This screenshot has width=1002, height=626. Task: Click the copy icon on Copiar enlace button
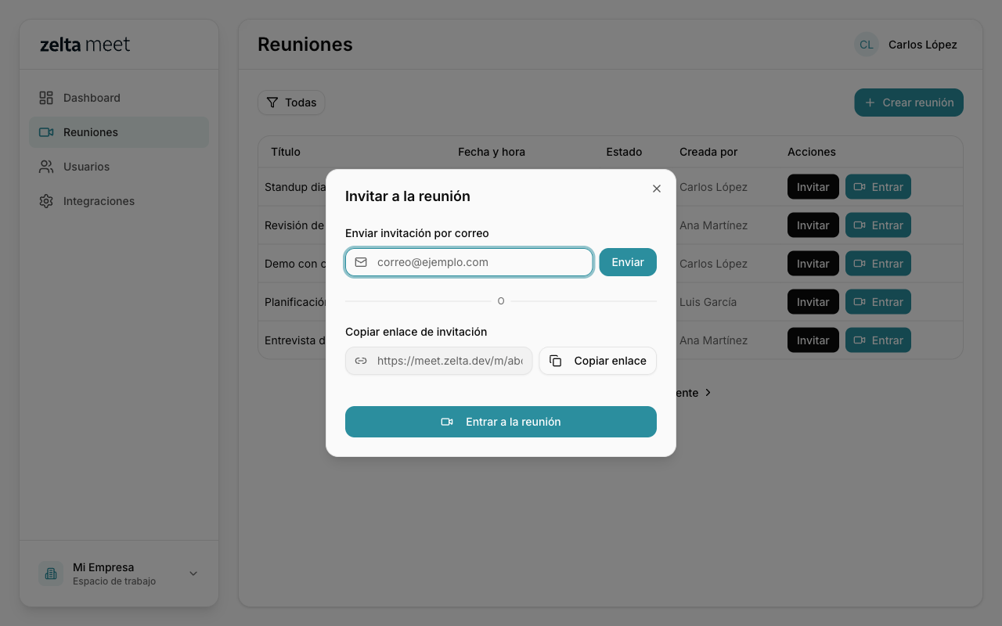coord(556,361)
